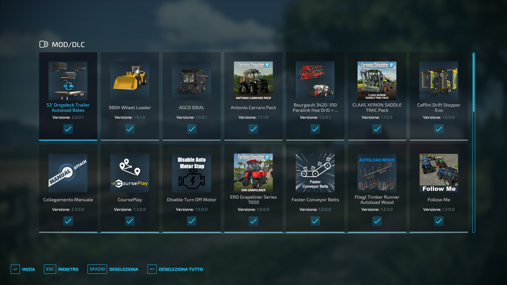This screenshot has width=507, height=285.
Task: Select the Collegamento Manuale mod icon
Action: 68,173
